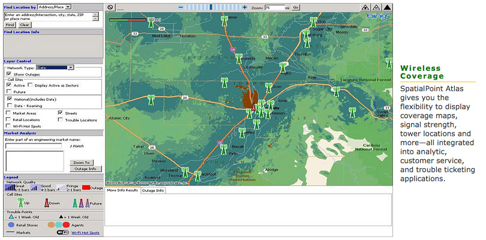Click the Zoom To button
486x240 pixels.
click(82, 163)
